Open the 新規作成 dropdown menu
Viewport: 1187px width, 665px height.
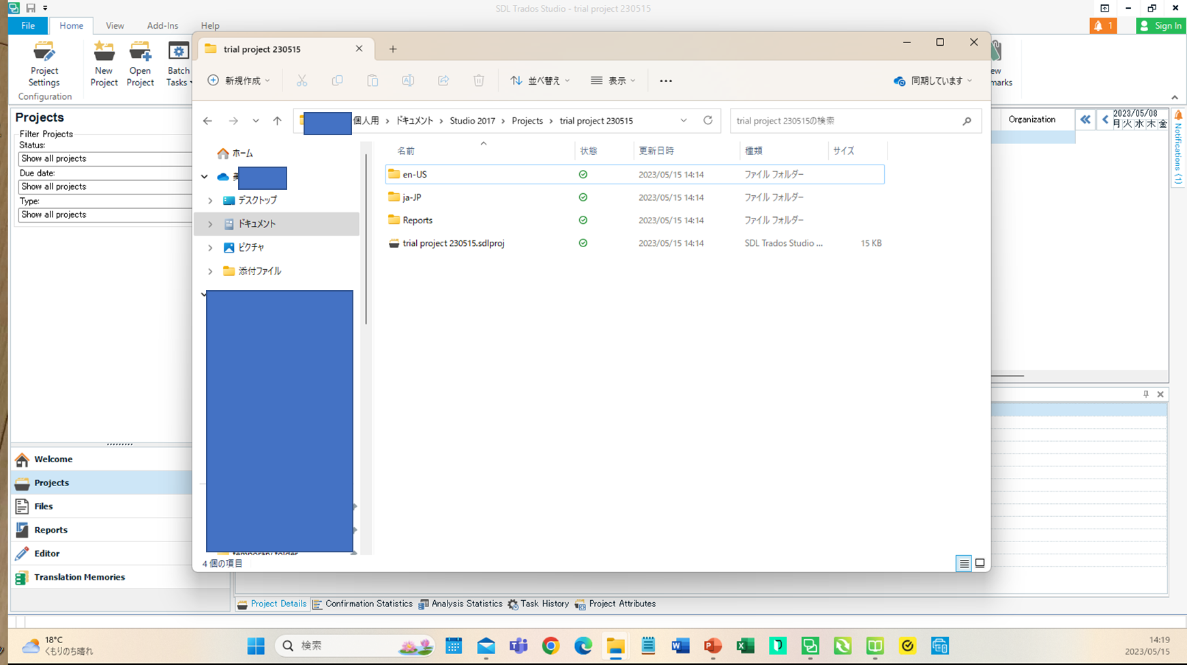(239, 81)
